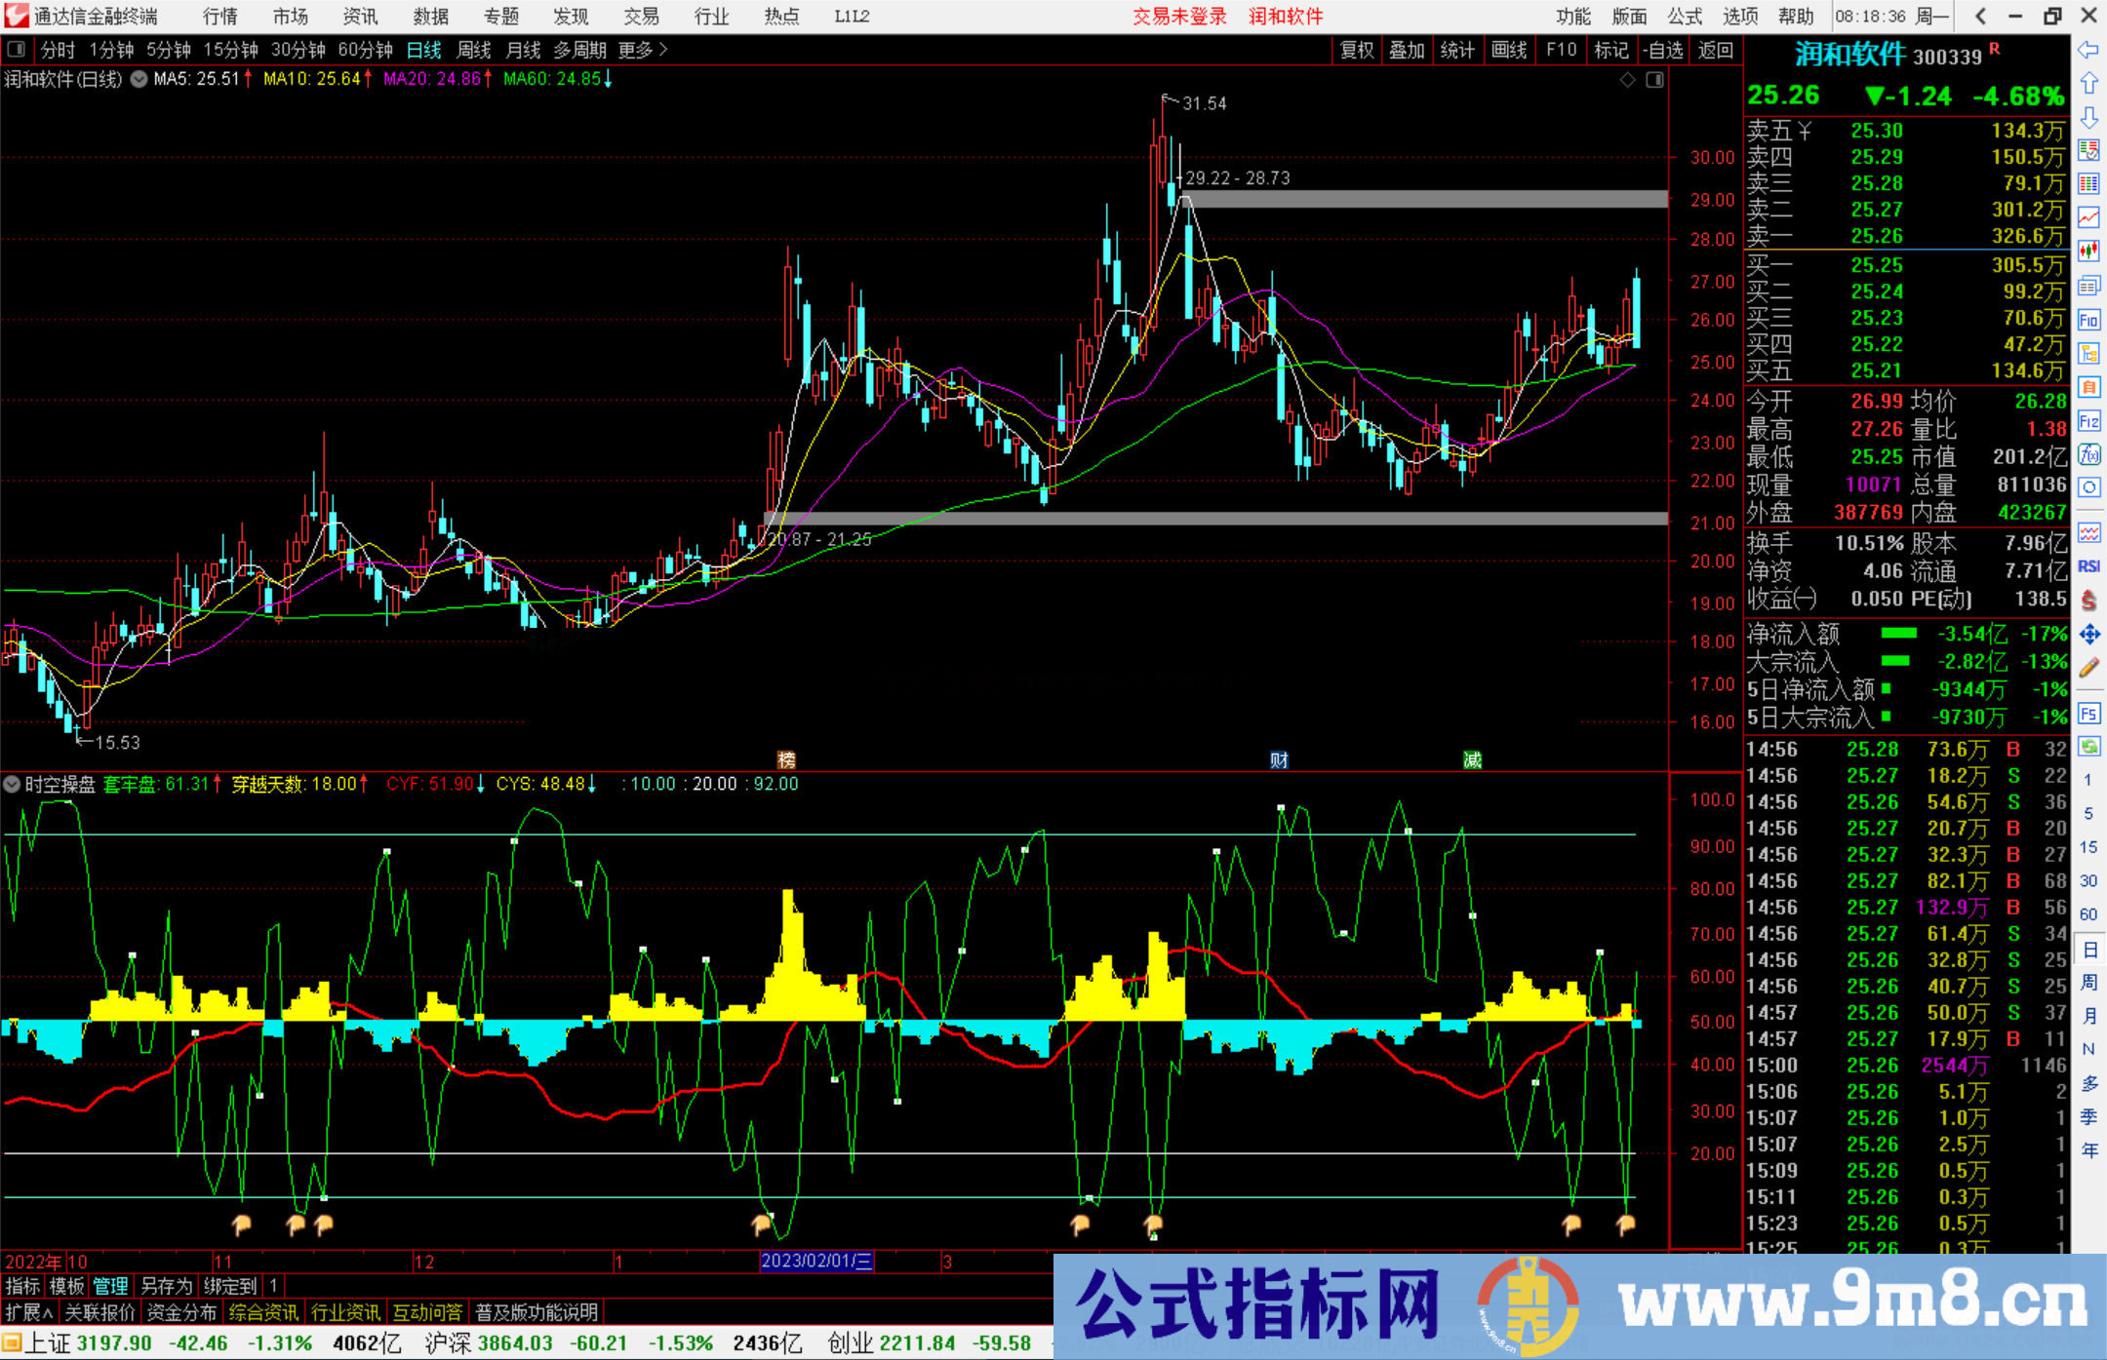Click the 画线 draw-line button
Viewport: 2107px width, 1360px height.
click(x=1510, y=50)
